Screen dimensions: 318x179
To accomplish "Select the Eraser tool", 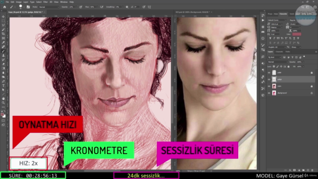I will point(3,64).
